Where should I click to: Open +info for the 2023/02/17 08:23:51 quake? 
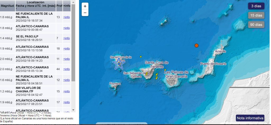[66, 102]
